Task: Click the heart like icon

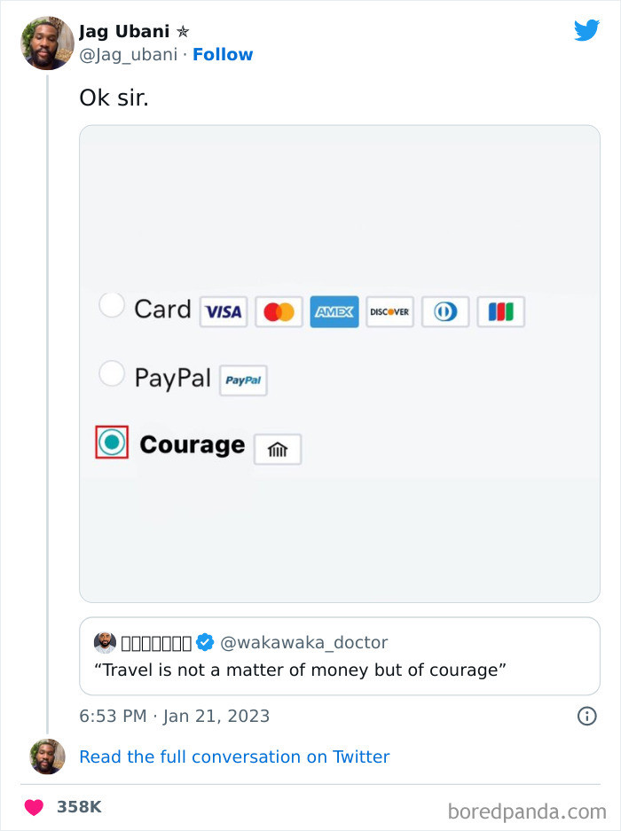Action: point(33,806)
